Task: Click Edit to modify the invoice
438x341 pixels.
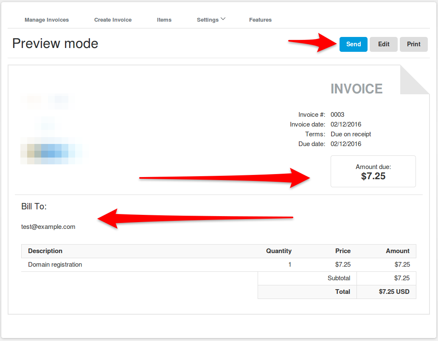Action: pos(383,44)
